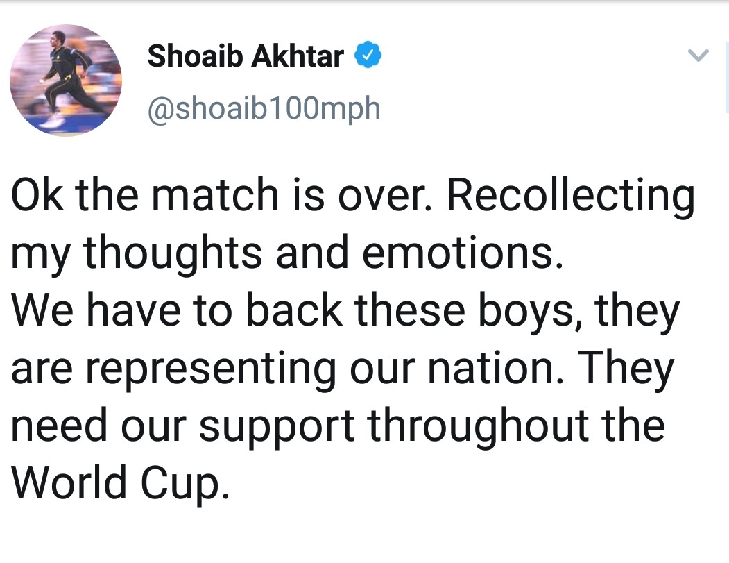Expand the tweet options chevron
The width and height of the screenshot is (729, 563).
coord(699,56)
